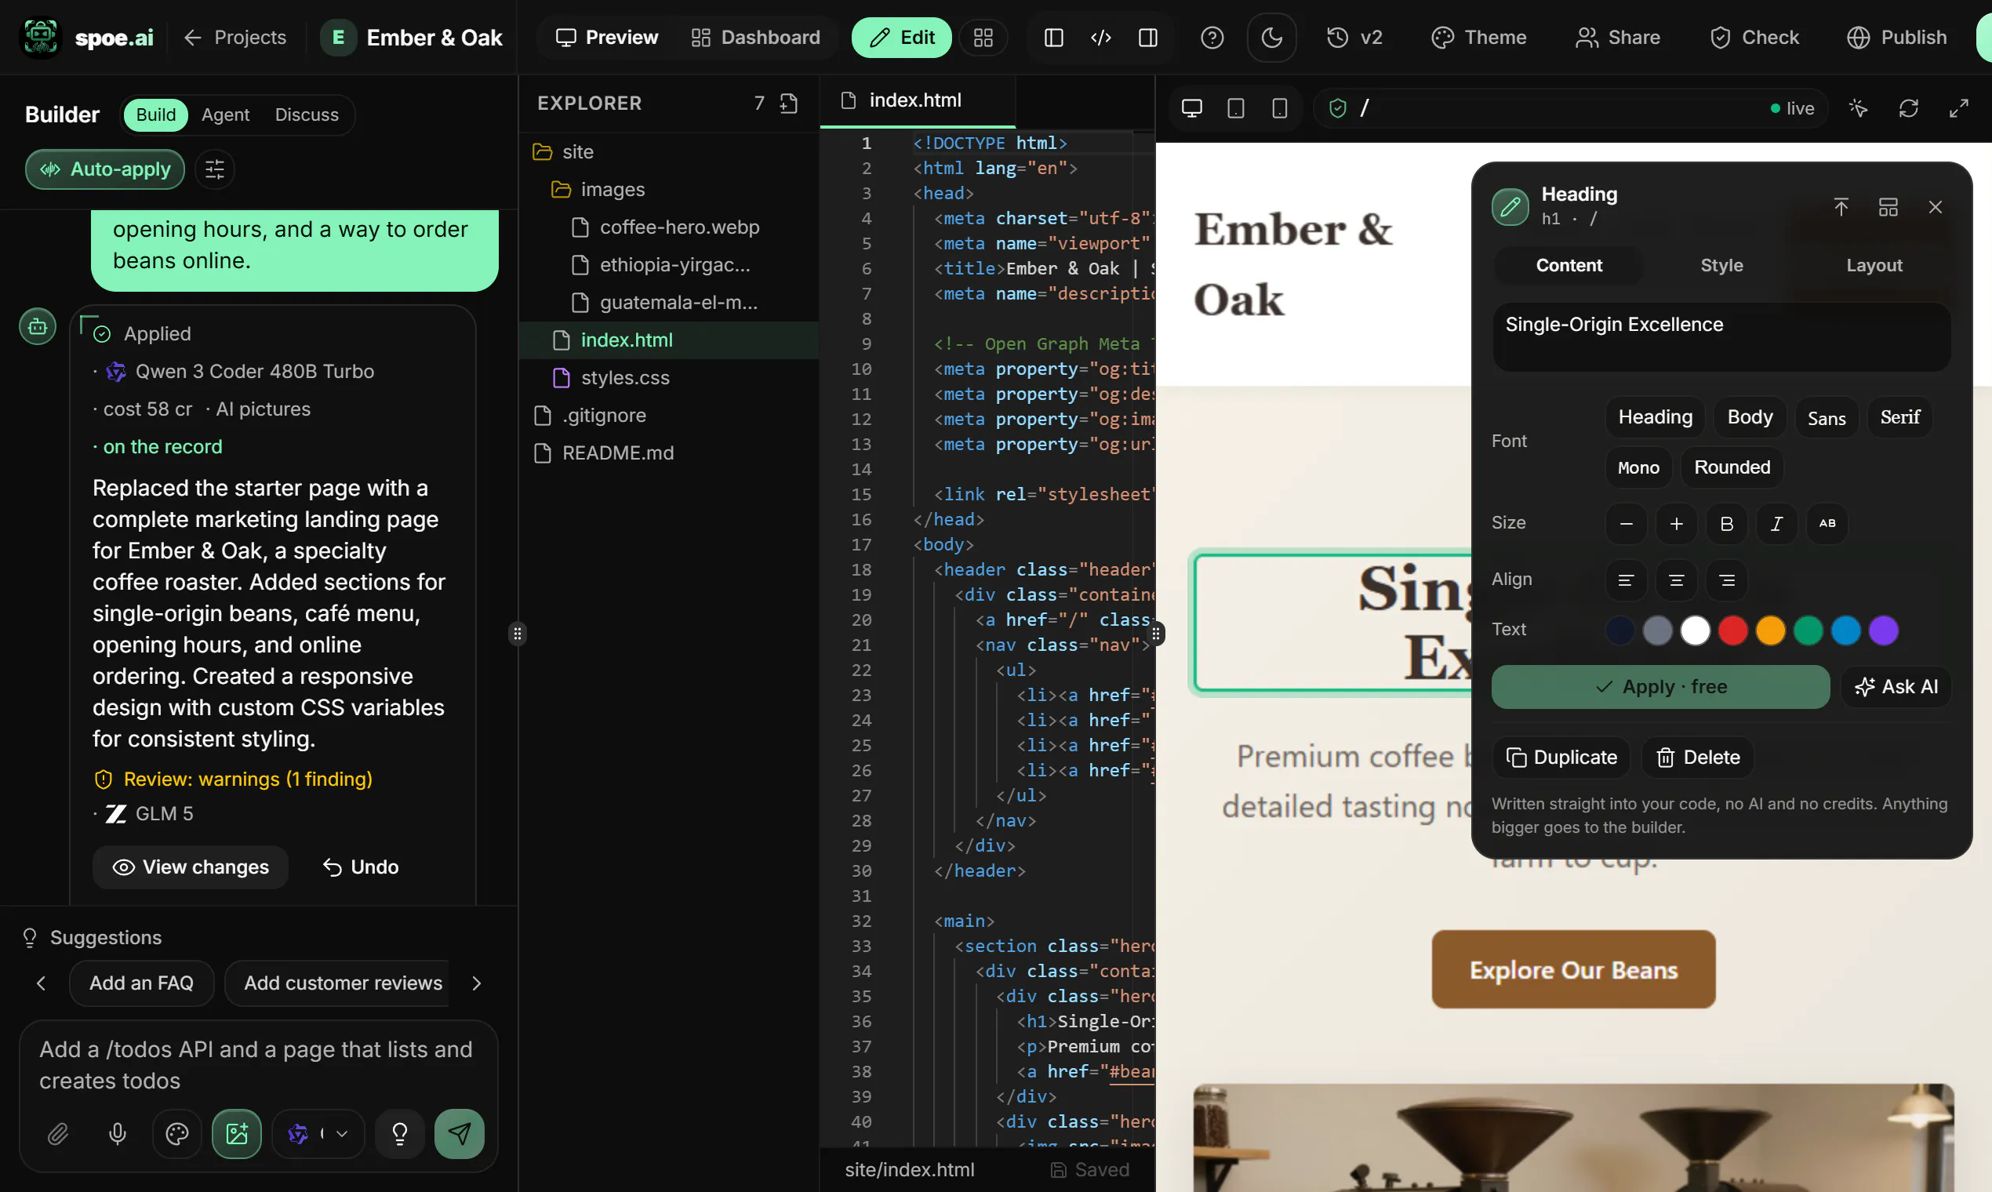Click the Share button
The height and width of the screenshot is (1192, 1992).
[x=1618, y=37]
